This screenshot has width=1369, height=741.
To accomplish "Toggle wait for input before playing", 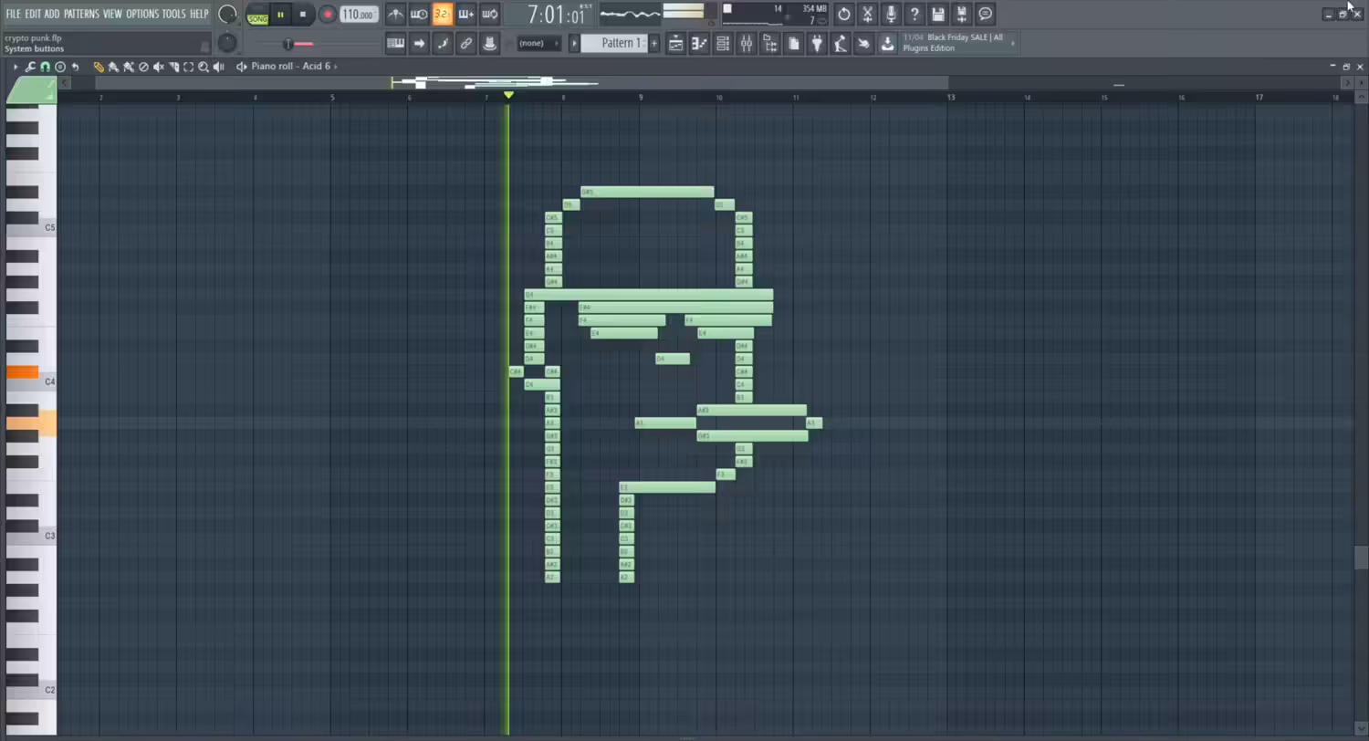I will point(419,14).
